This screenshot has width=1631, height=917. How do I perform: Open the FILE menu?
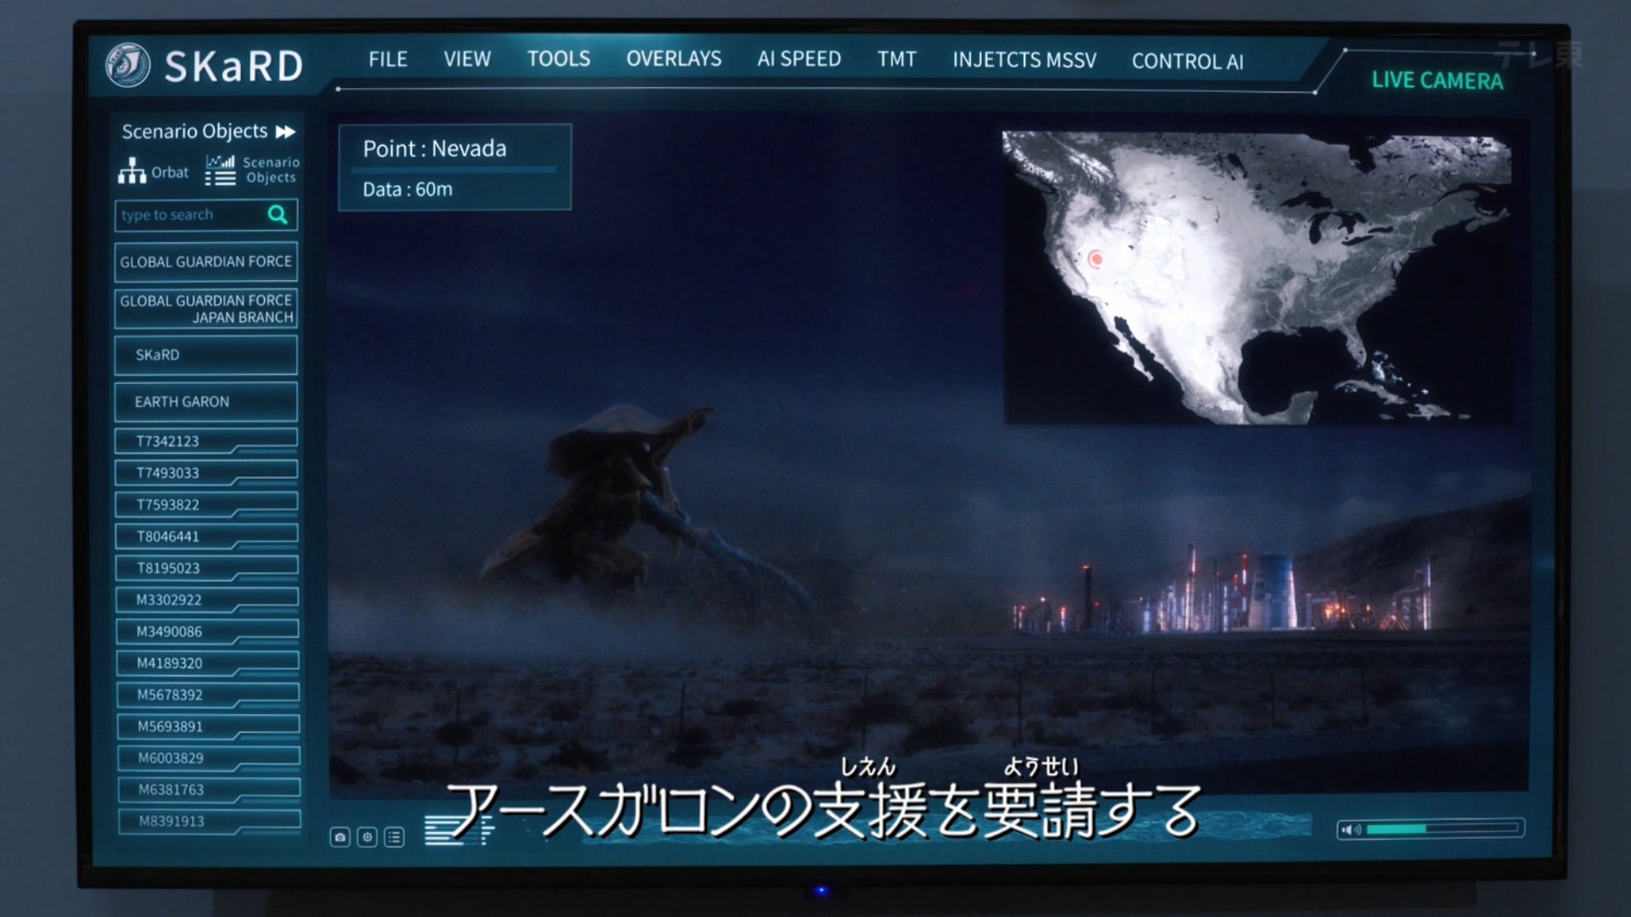(x=387, y=59)
